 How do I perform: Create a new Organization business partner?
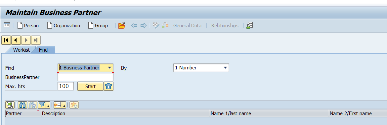coord(64,26)
